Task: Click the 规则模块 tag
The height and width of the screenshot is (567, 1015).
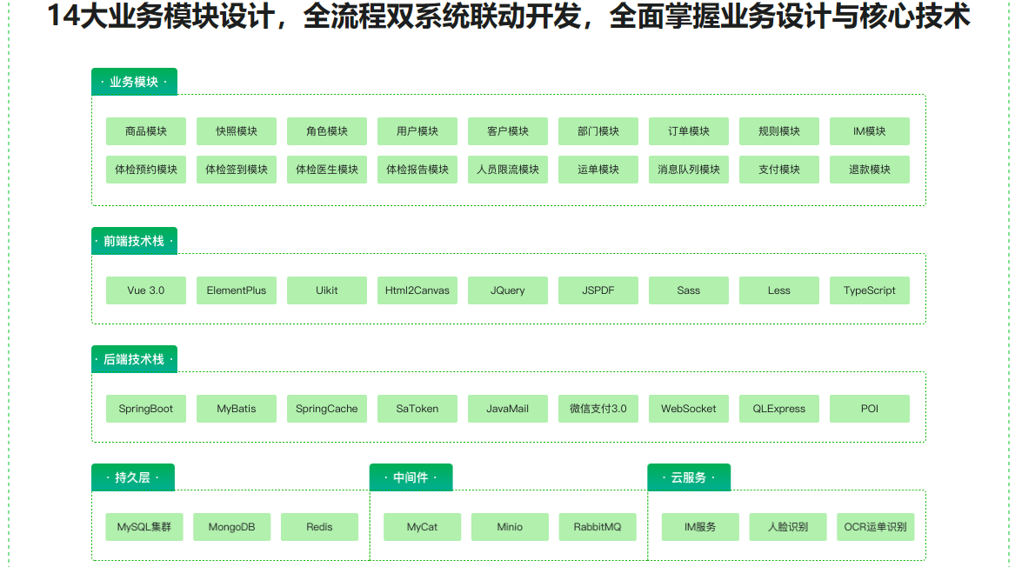Action: coord(778,131)
